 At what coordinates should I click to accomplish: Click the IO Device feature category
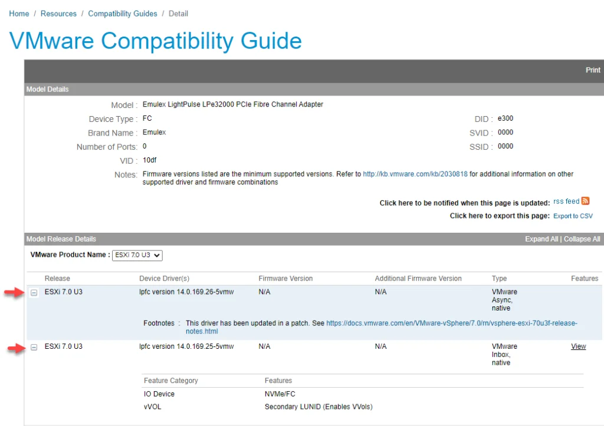(x=159, y=394)
